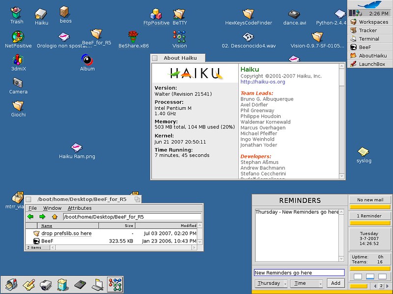393x294 pixels.
Task: Go forward with the right green arrow
Action: 42,217
